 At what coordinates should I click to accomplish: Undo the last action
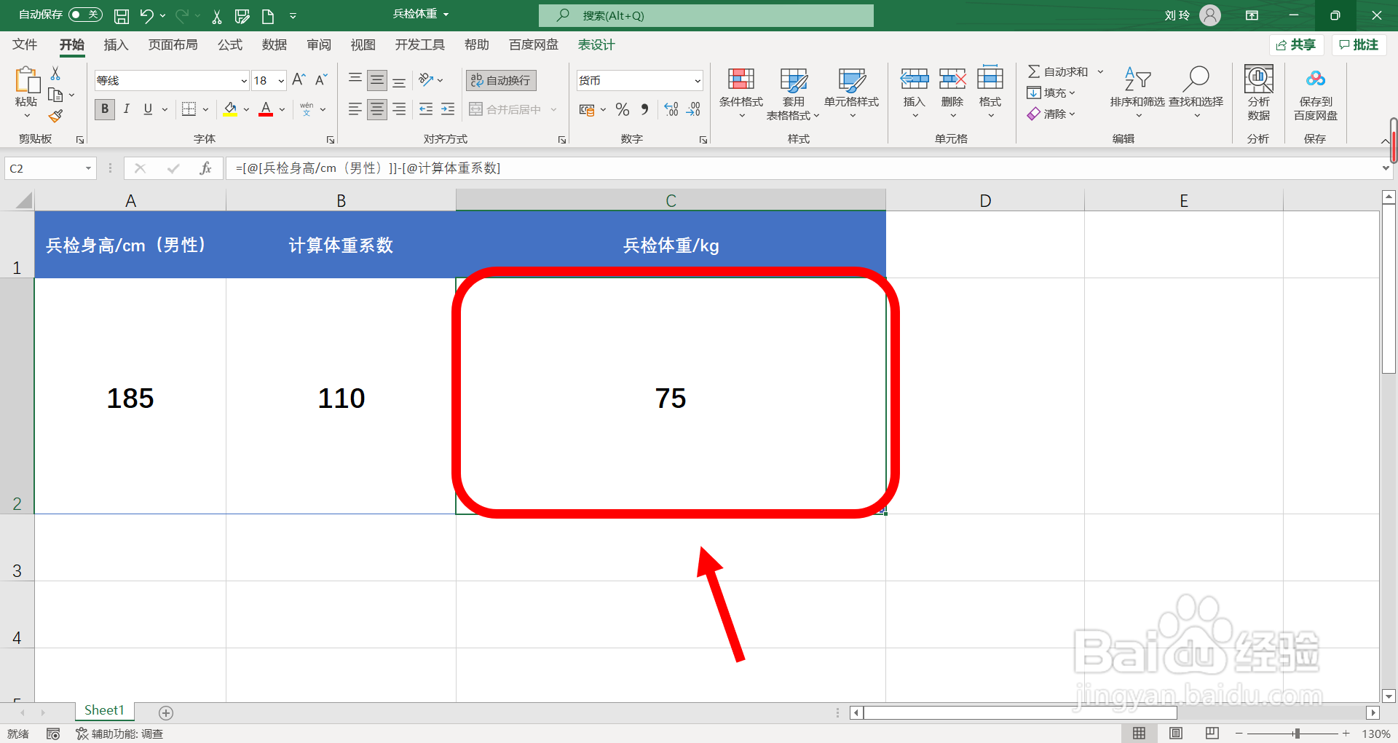(147, 15)
